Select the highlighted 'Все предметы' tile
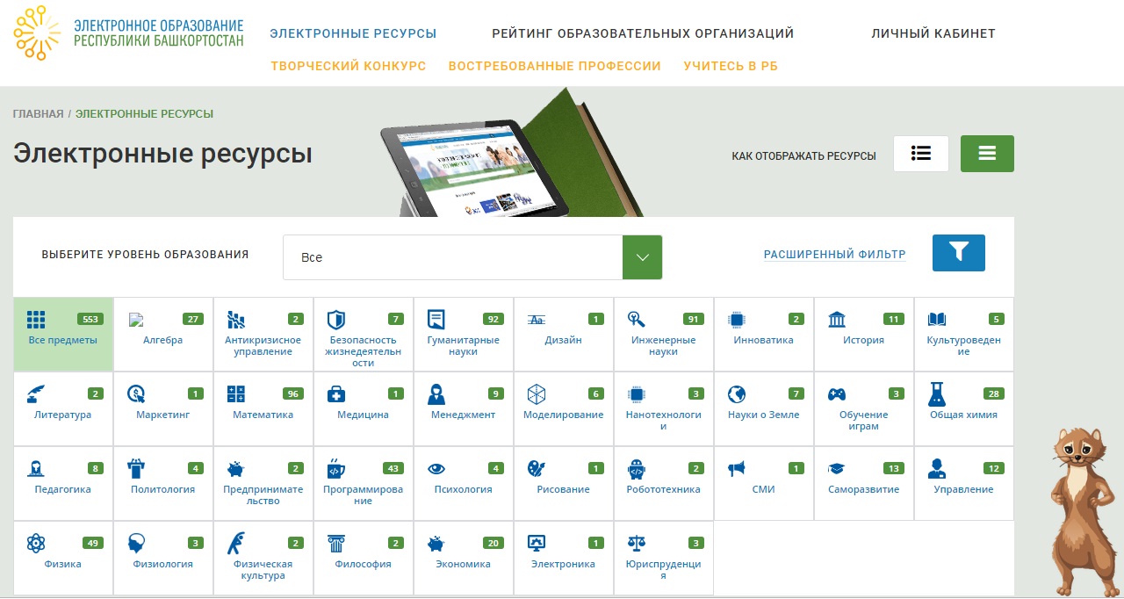The image size is (1124, 599). 63,334
